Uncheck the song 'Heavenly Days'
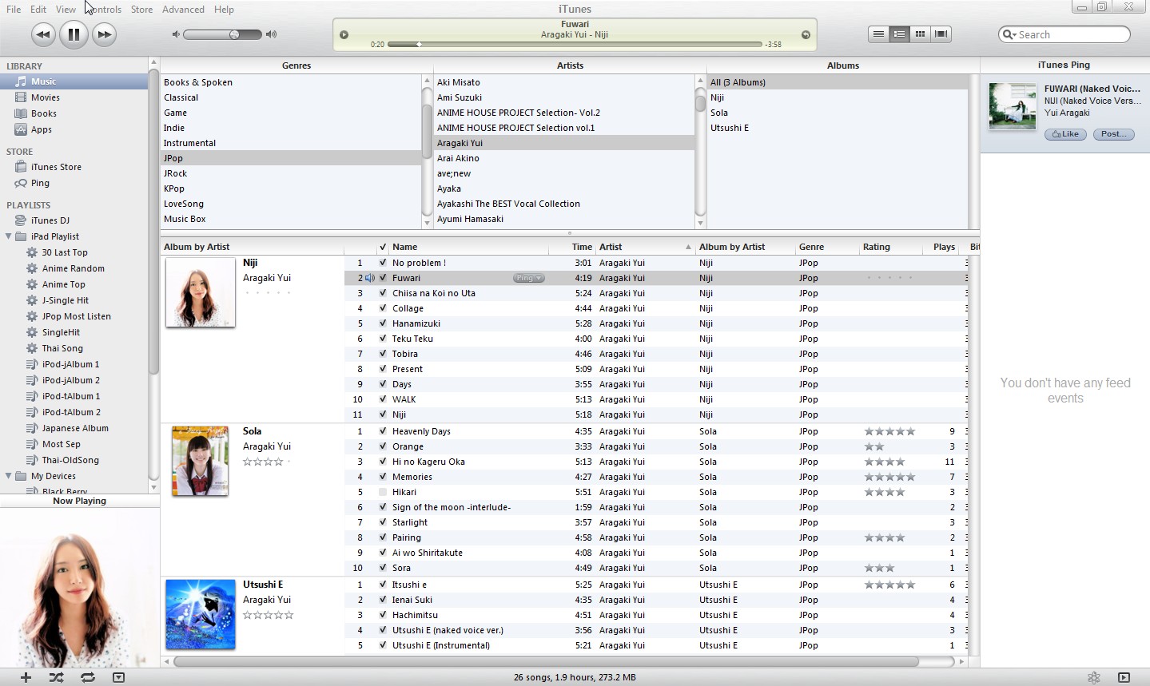 [383, 431]
